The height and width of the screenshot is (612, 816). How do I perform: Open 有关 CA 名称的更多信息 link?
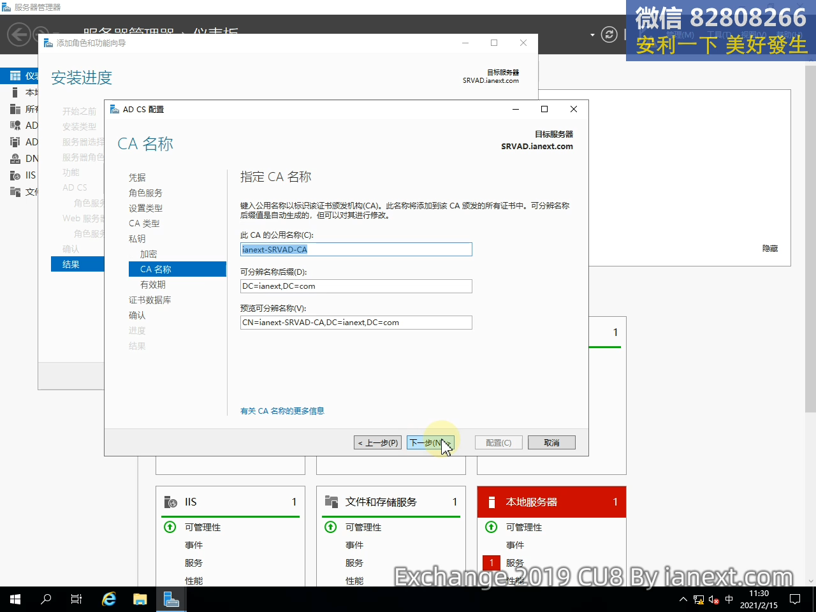[x=282, y=411]
